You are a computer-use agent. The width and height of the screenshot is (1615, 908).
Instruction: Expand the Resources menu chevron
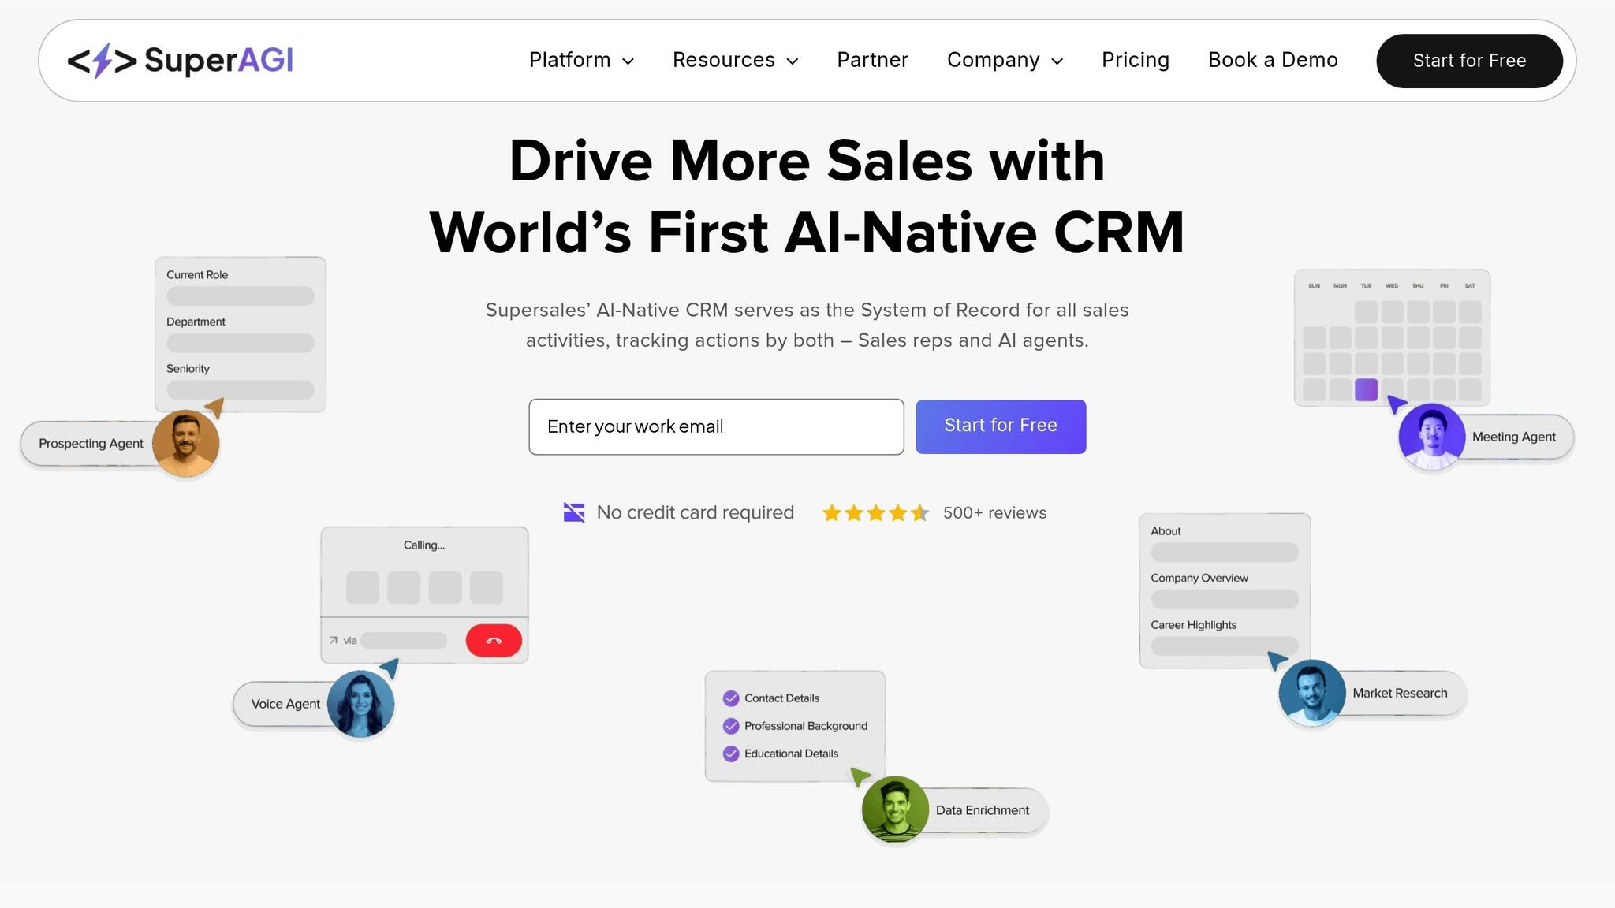point(793,61)
